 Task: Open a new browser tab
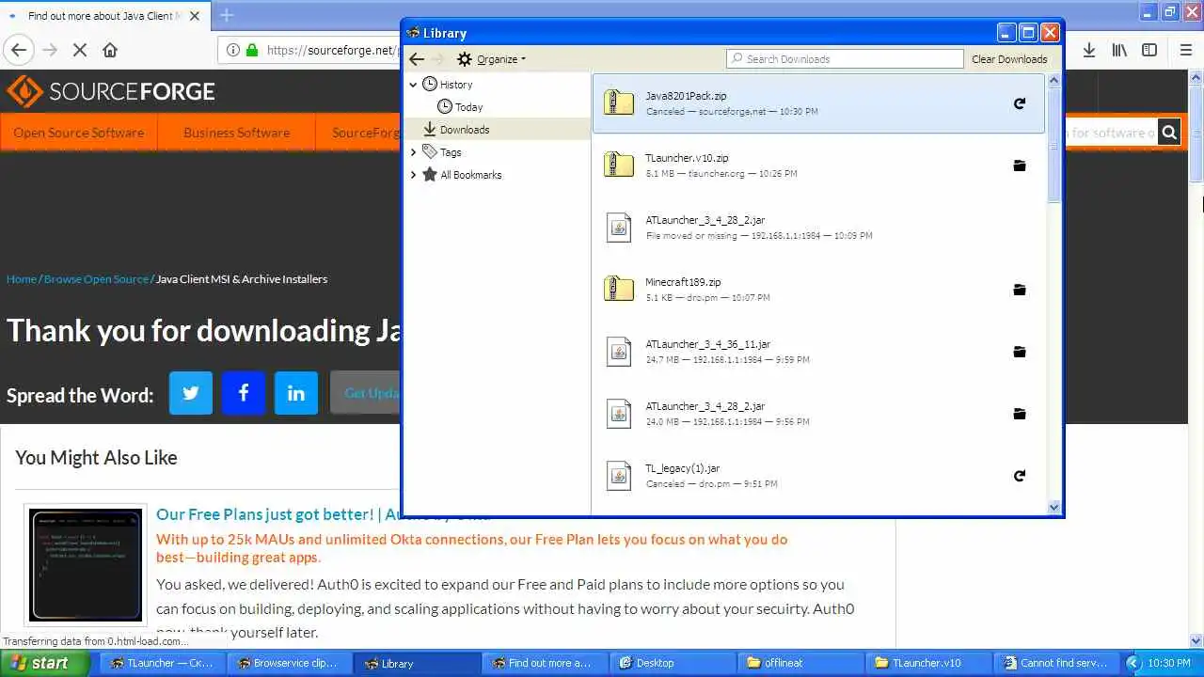point(227,15)
